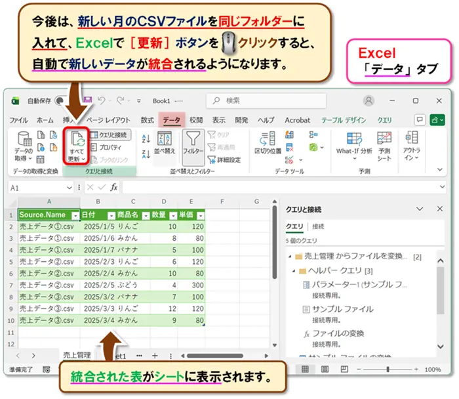
Task: Switch to the Home (ホーム) tab
Action: tap(45, 120)
